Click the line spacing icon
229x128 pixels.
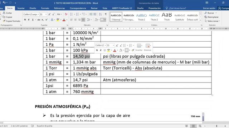[x=88, y=20]
